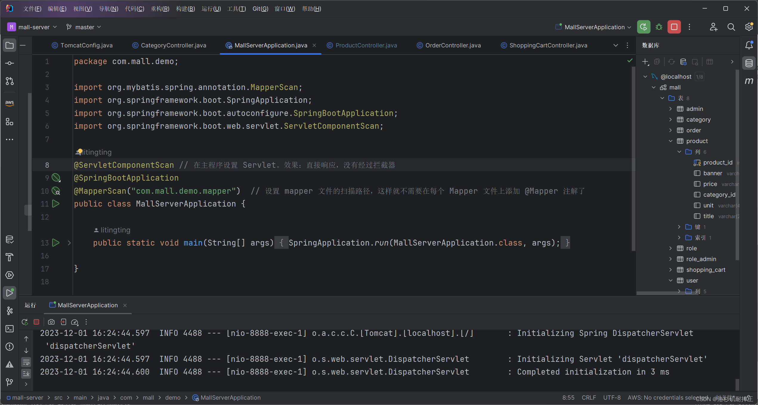
Task: Show more tool windows ellipsis
Action: 10,139
